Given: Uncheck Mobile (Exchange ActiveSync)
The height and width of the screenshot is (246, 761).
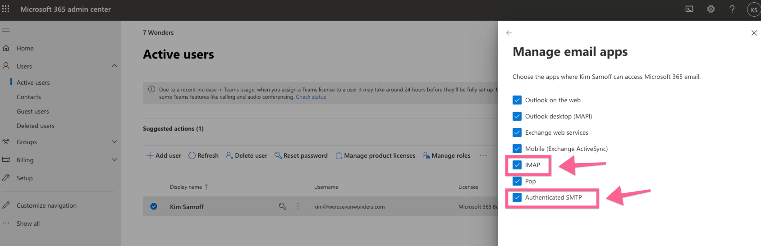Looking at the screenshot, I should (517, 149).
